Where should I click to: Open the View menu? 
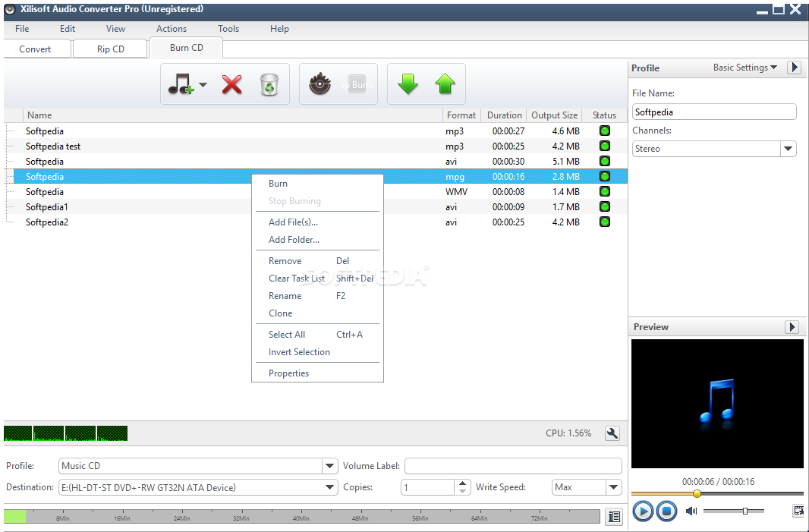115,29
